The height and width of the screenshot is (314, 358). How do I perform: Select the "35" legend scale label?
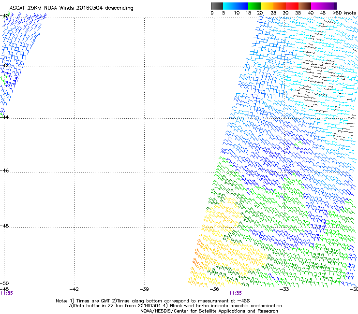click(x=298, y=13)
